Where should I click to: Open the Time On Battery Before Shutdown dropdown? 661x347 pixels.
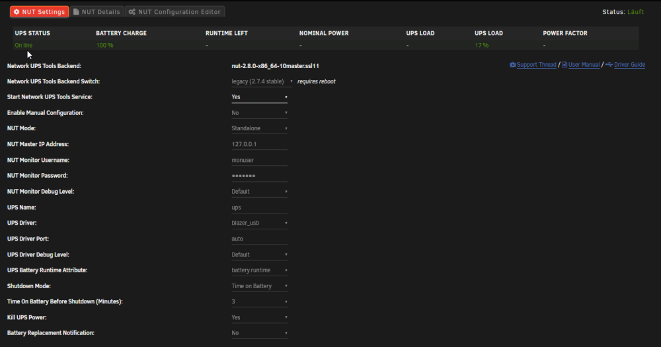click(x=259, y=302)
